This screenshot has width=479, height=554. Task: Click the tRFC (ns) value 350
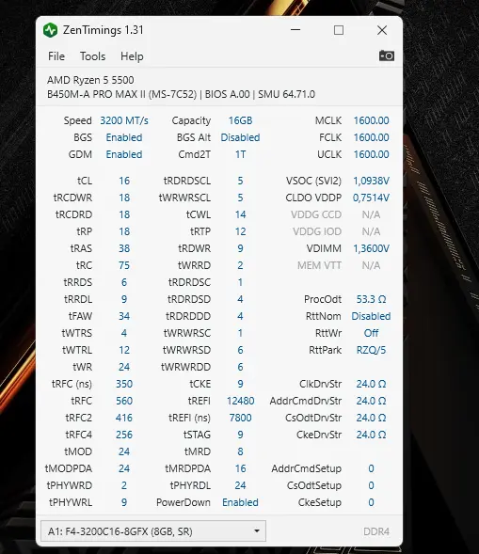[124, 384]
